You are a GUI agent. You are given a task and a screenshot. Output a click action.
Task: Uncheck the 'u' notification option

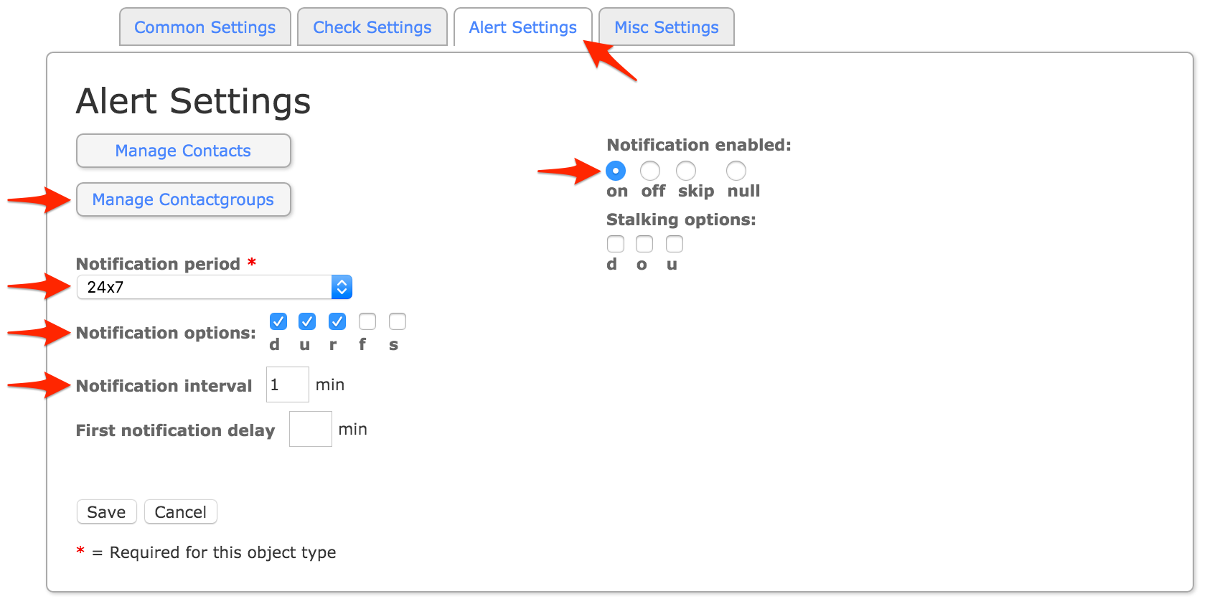pyautogui.click(x=307, y=321)
